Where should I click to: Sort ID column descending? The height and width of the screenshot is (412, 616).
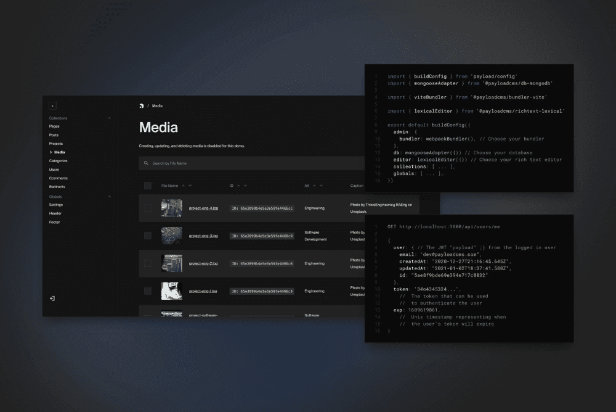pos(246,186)
